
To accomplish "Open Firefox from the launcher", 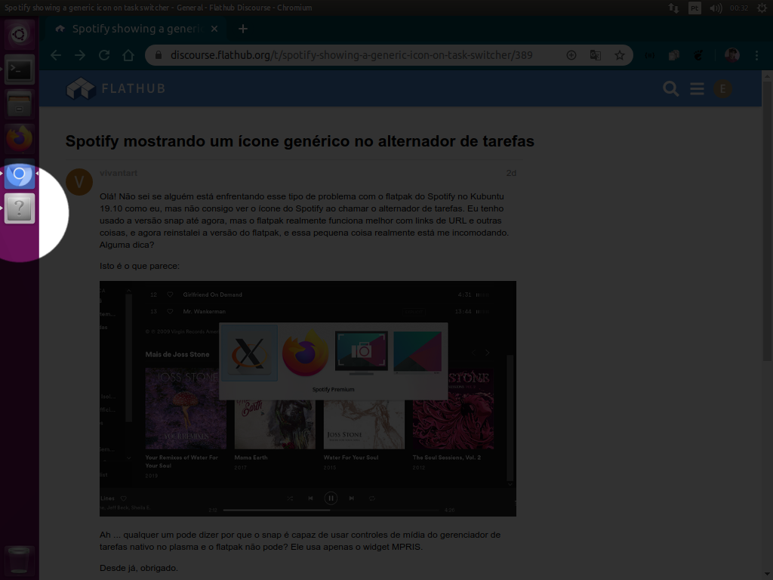I will (x=19, y=139).
